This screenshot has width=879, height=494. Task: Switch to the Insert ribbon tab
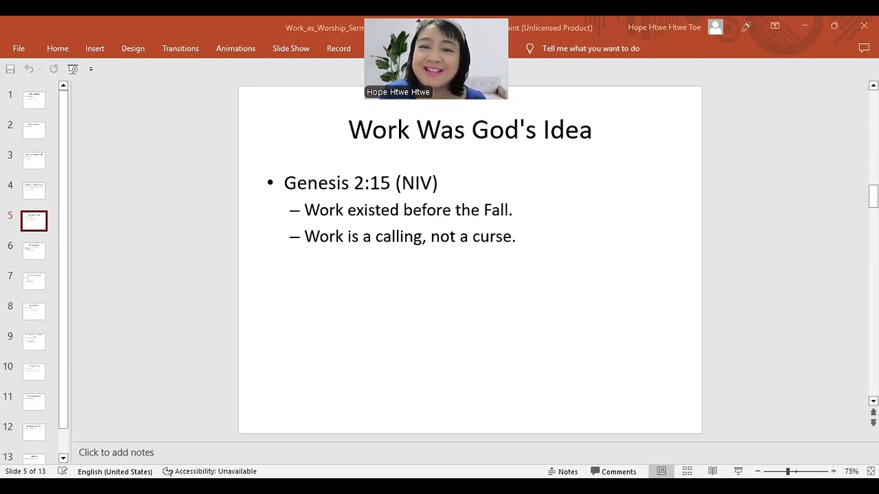[x=95, y=48]
